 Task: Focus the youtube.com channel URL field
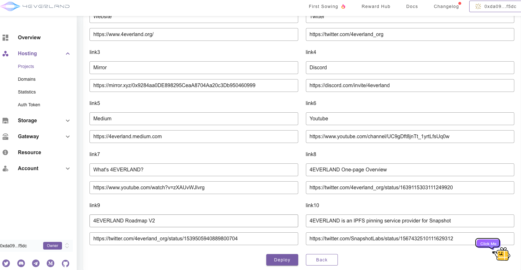pyautogui.click(x=410, y=137)
